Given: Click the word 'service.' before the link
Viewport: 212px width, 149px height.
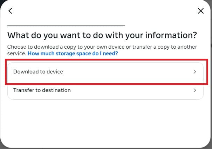Looking at the screenshot, I should (16, 54).
